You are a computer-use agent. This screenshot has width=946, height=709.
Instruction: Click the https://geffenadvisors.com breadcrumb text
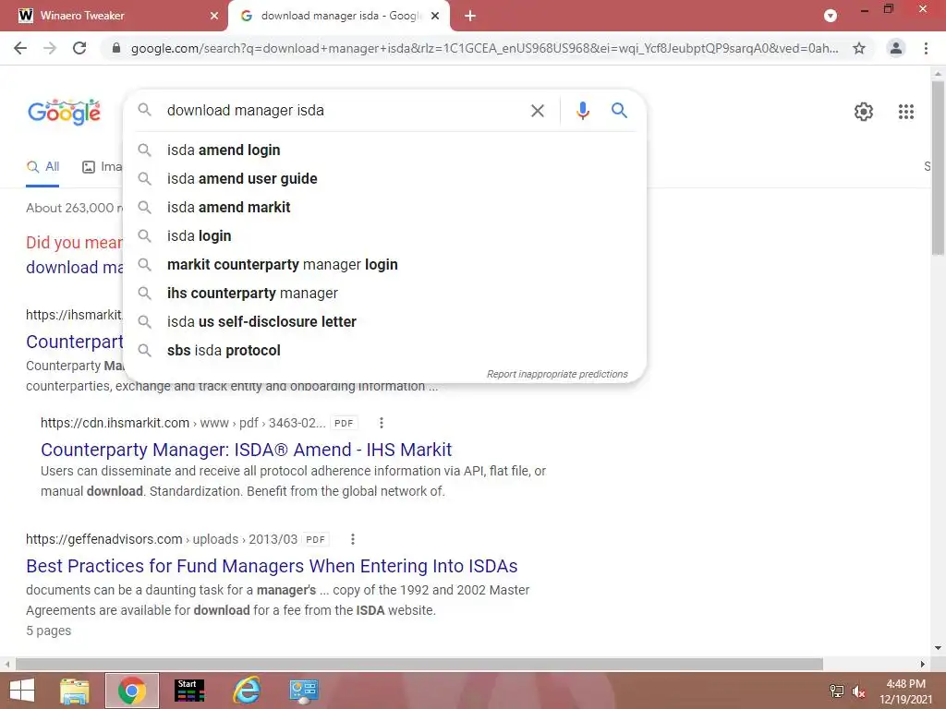[x=103, y=539]
